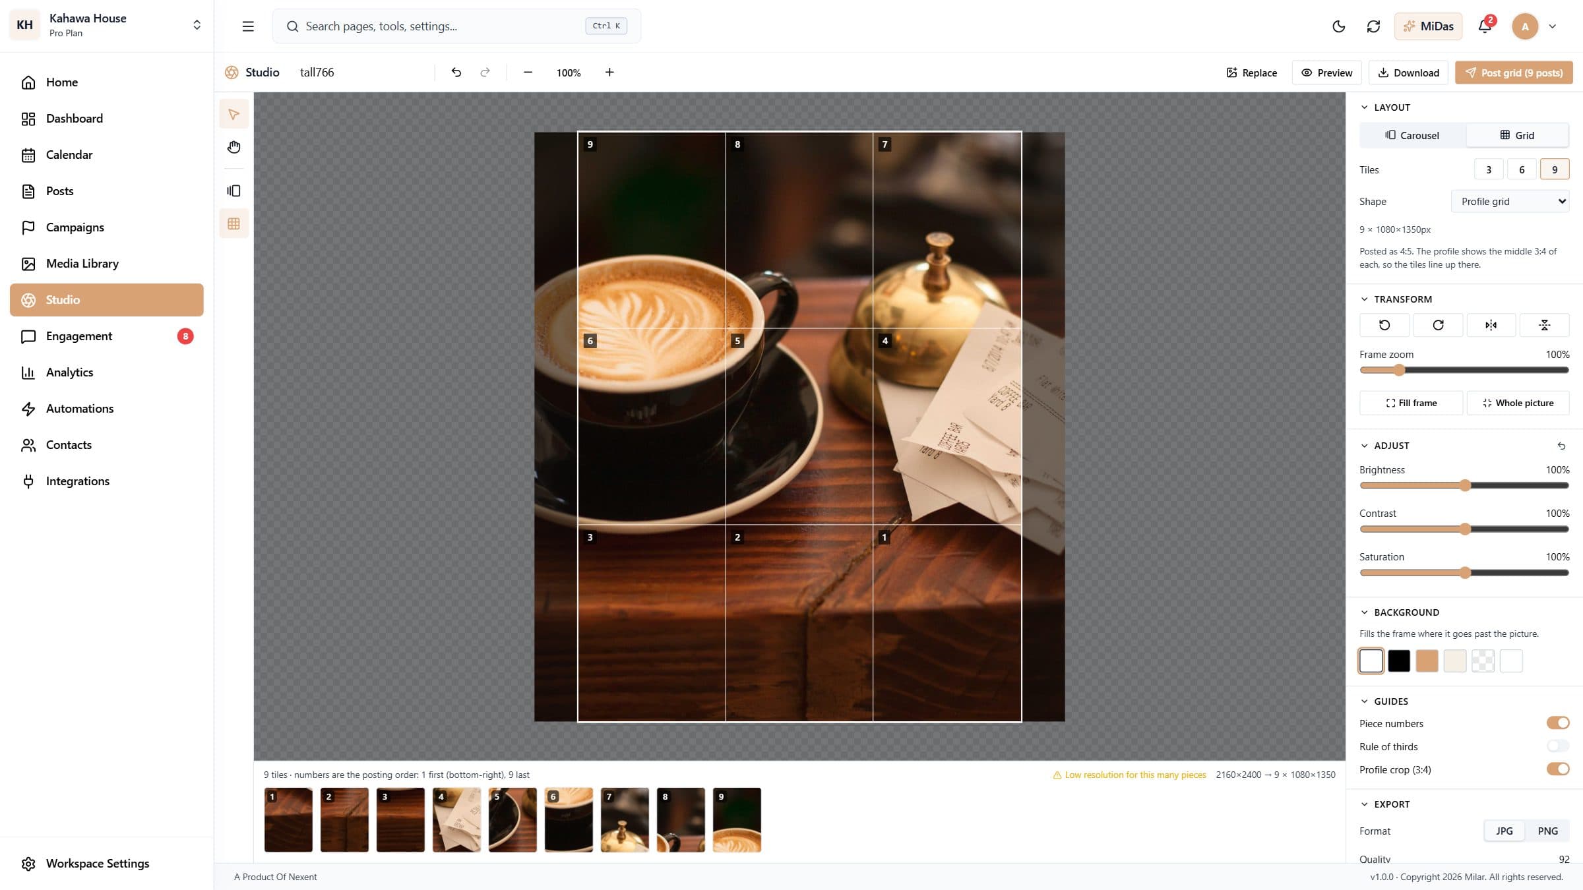Pick the black background swatch
The width and height of the screenshot is (1583, 890).
point(1398,661)
